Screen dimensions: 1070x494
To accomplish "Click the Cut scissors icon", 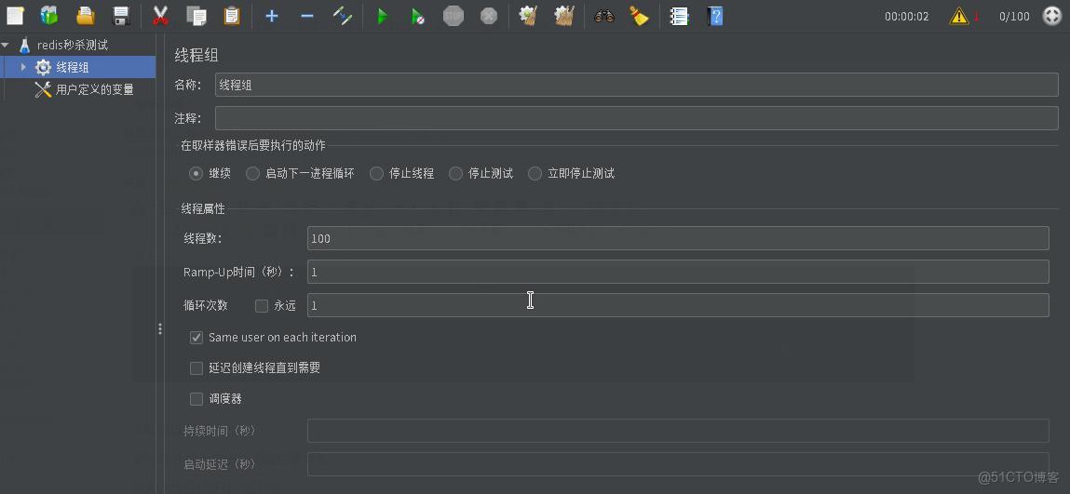I will click(160, 16).
